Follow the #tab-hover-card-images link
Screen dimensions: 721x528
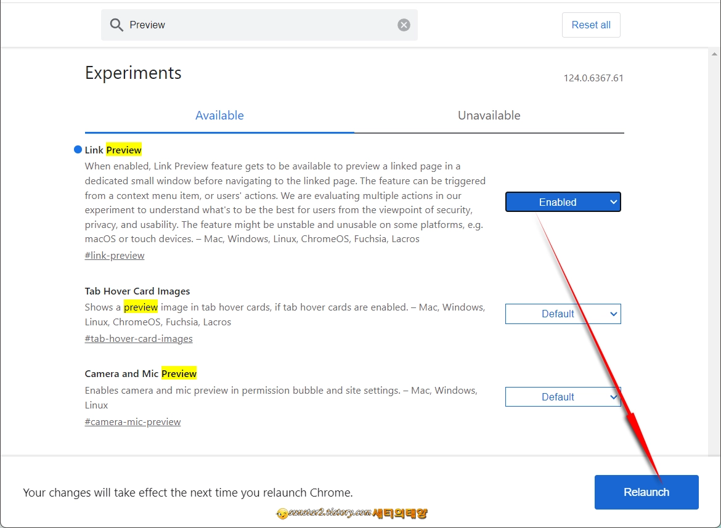coord(139,339)
